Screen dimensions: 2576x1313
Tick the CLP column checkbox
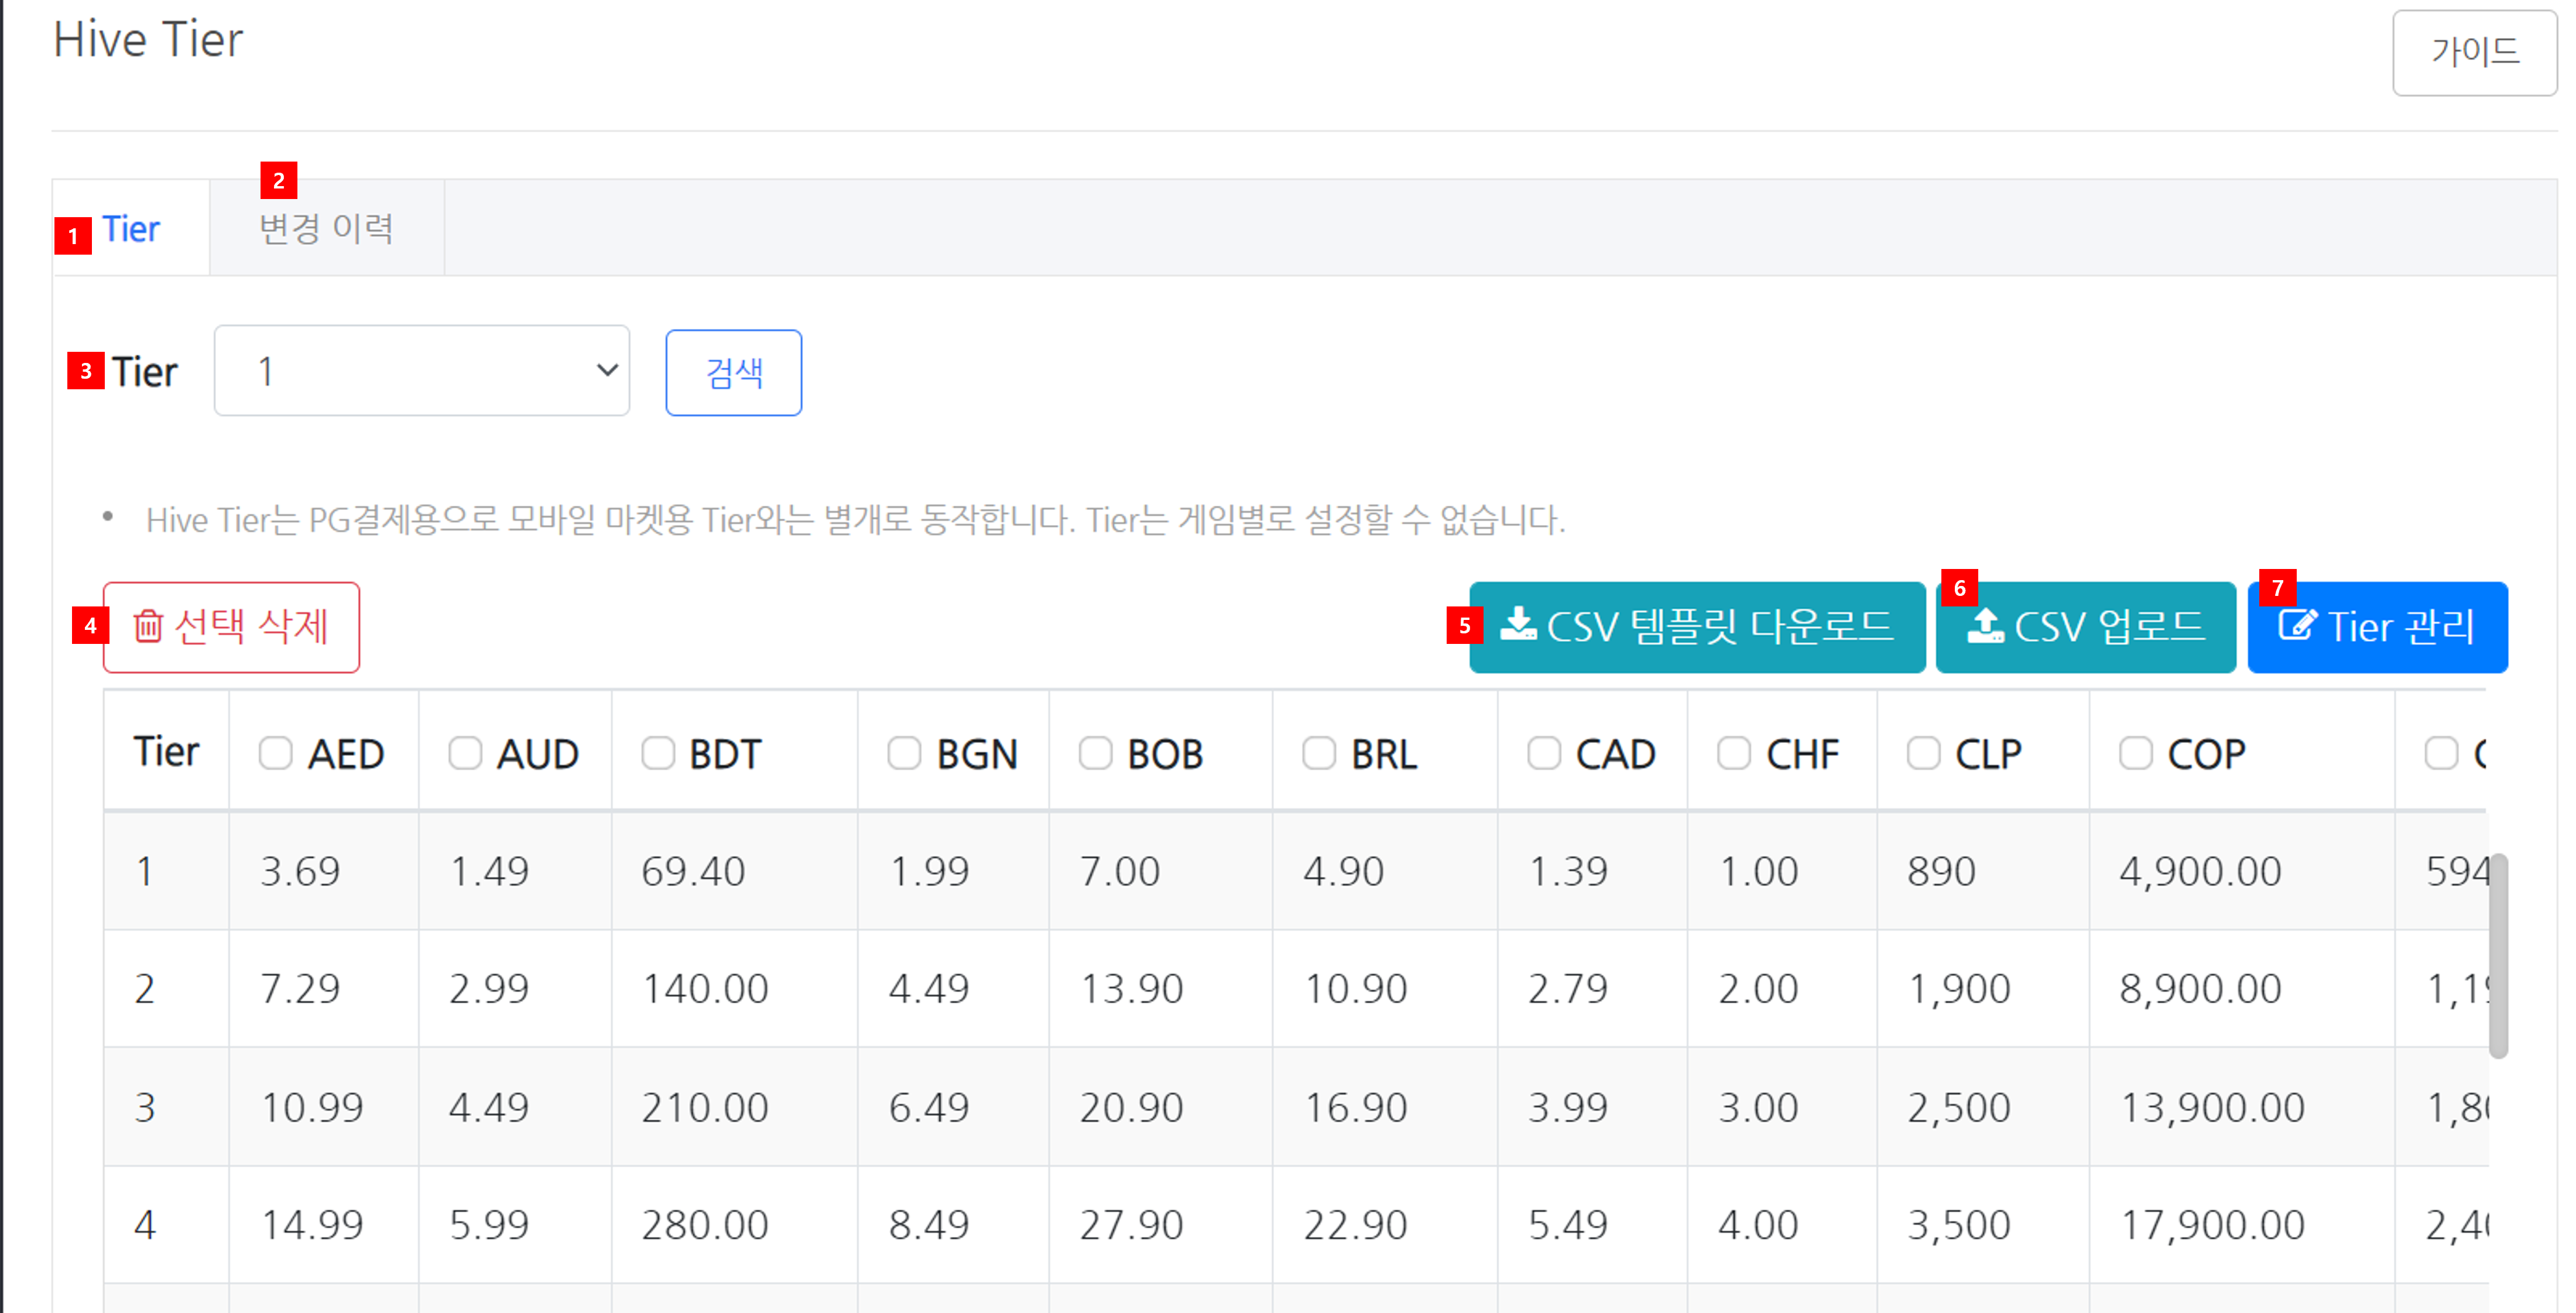pyautogui.click(x=1923, y=753)
